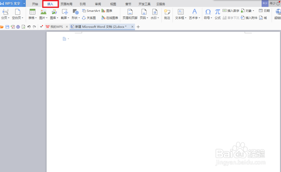Click the export to PDF icon
This screenshot has height=172, width=281.
(13, 27)
